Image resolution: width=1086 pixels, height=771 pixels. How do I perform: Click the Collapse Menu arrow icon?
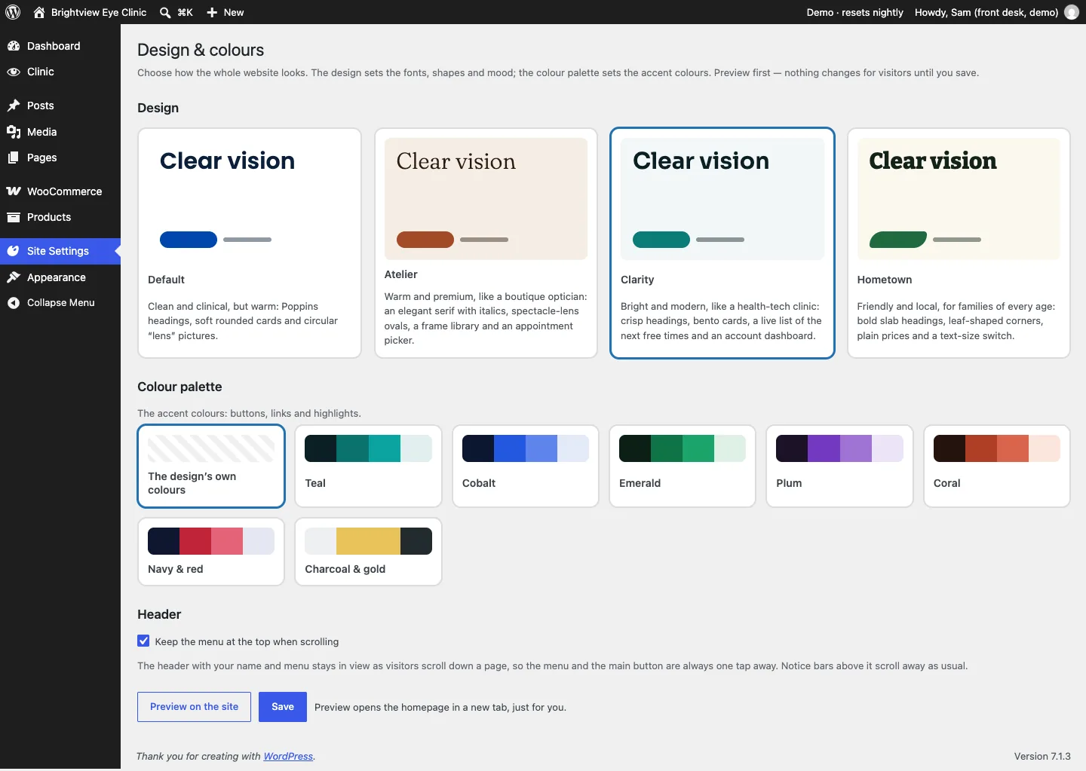[x=14, y=303]
